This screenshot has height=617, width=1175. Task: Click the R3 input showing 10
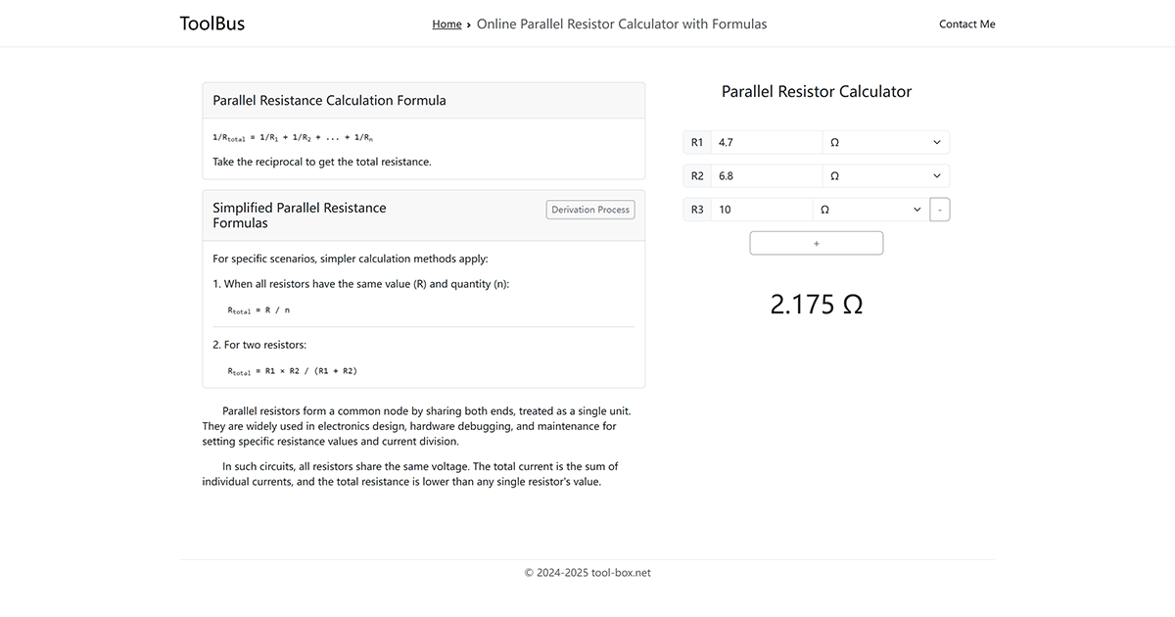[759, 209]
